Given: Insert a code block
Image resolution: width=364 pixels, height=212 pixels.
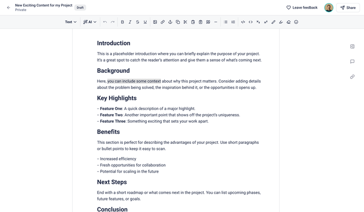Looking at the screenshot, I should [243, 22].
